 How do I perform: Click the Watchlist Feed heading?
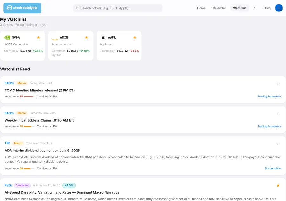click(15, 69)
